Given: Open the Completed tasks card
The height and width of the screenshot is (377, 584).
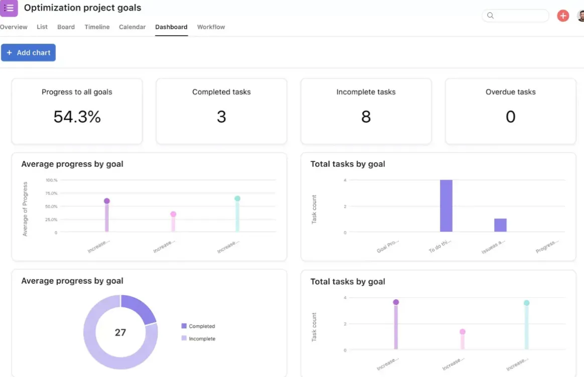Looking at the screenshot, I should pyautogui.click(x=222, y=111).
